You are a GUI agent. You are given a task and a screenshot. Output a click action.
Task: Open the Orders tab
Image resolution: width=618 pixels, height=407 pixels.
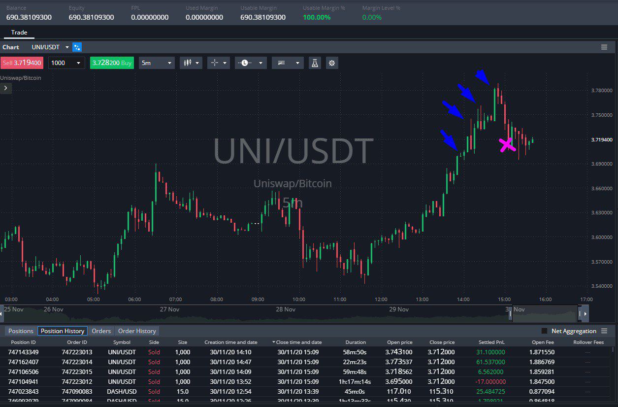(x=101, y=331)
